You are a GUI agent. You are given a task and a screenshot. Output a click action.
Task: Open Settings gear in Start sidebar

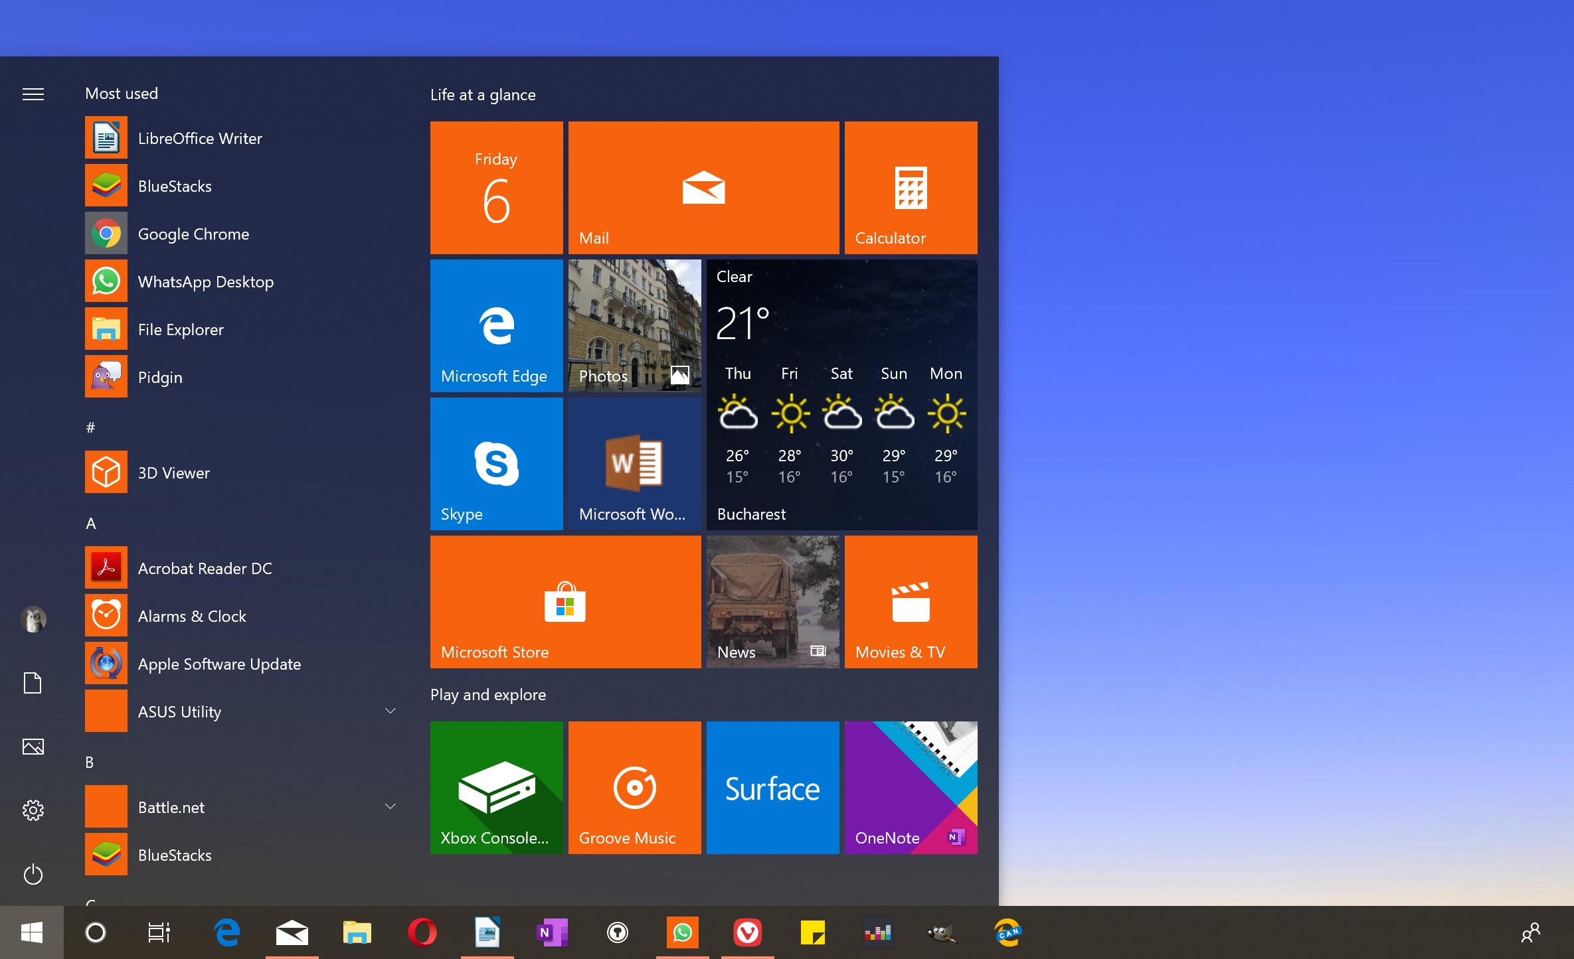(x=33, y=810)
